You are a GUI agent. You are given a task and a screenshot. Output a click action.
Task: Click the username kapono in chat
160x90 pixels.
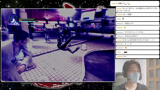tap(119, 8)
